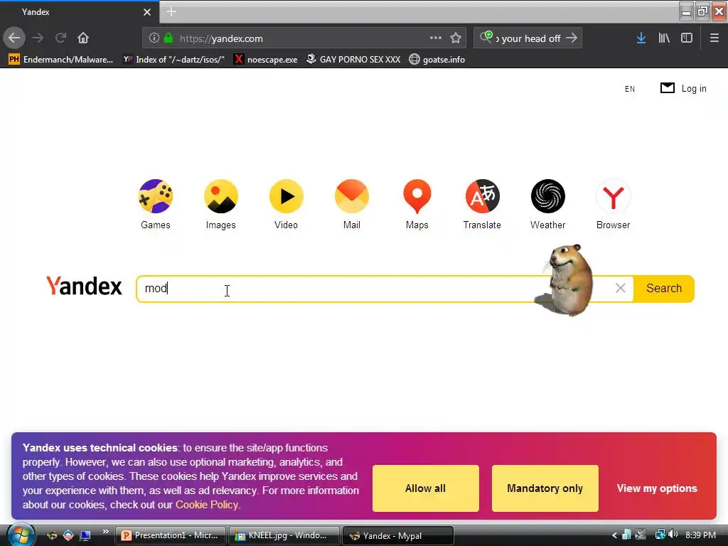
Task: Open Index of /~dartz/isos/ bookmark
Action: (173, 60)
